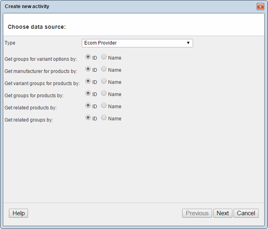Cancel the new activity wizard
The image size is (268, 229).
[246, 213]
